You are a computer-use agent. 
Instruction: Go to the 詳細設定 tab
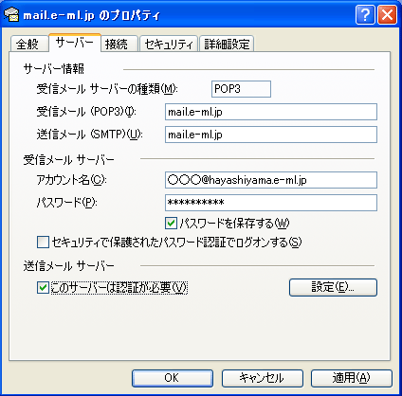pyautogui.click(x=227, y=44)
